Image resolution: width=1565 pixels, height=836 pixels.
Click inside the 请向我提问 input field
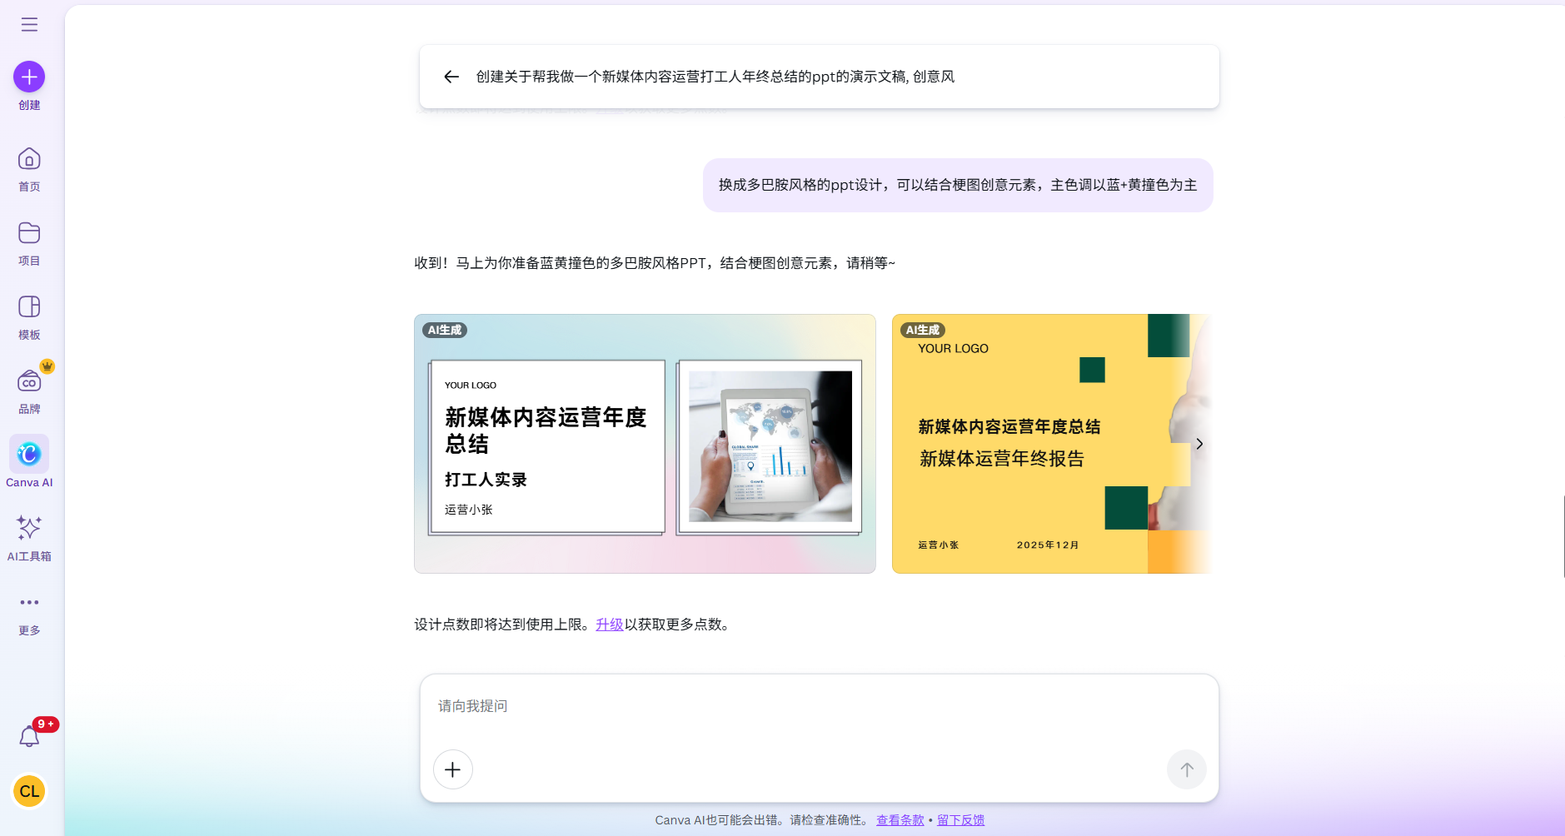[750, 705]
